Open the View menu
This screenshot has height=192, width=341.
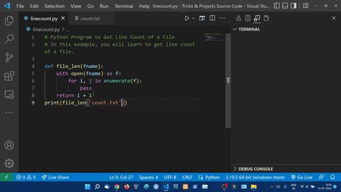point(76,6)
